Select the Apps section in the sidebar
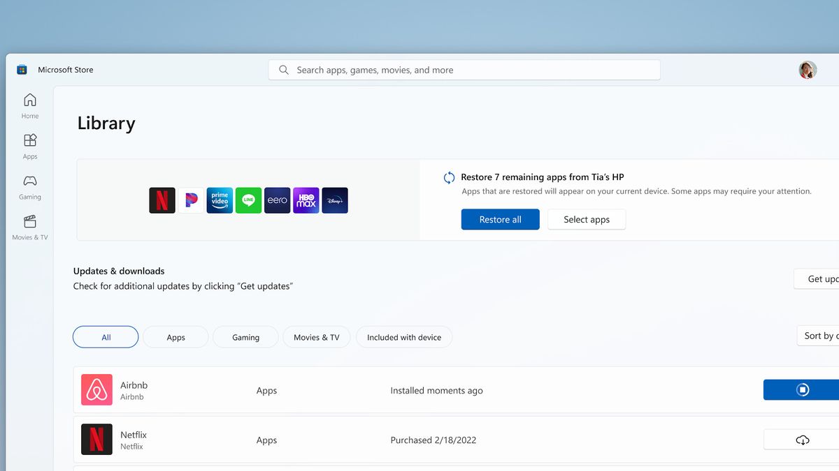The width and height of the screenshot is (839, 471). 29,146
